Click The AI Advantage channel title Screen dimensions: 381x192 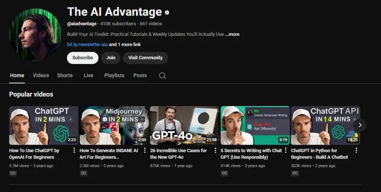115,12
